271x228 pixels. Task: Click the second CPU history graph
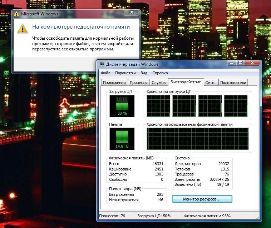(184, 106)
